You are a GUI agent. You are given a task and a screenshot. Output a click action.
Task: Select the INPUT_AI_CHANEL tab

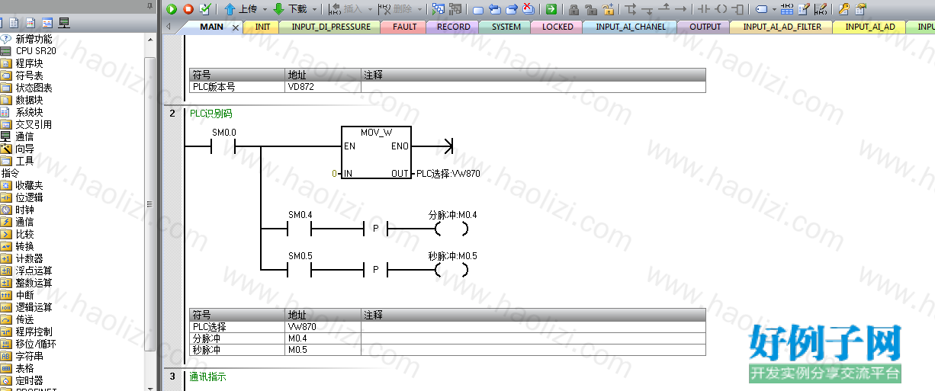pos(631,27)
